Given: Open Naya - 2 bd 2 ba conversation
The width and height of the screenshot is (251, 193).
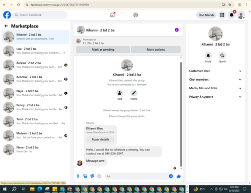Looking at the screenshot, I should tap(35, 93).
